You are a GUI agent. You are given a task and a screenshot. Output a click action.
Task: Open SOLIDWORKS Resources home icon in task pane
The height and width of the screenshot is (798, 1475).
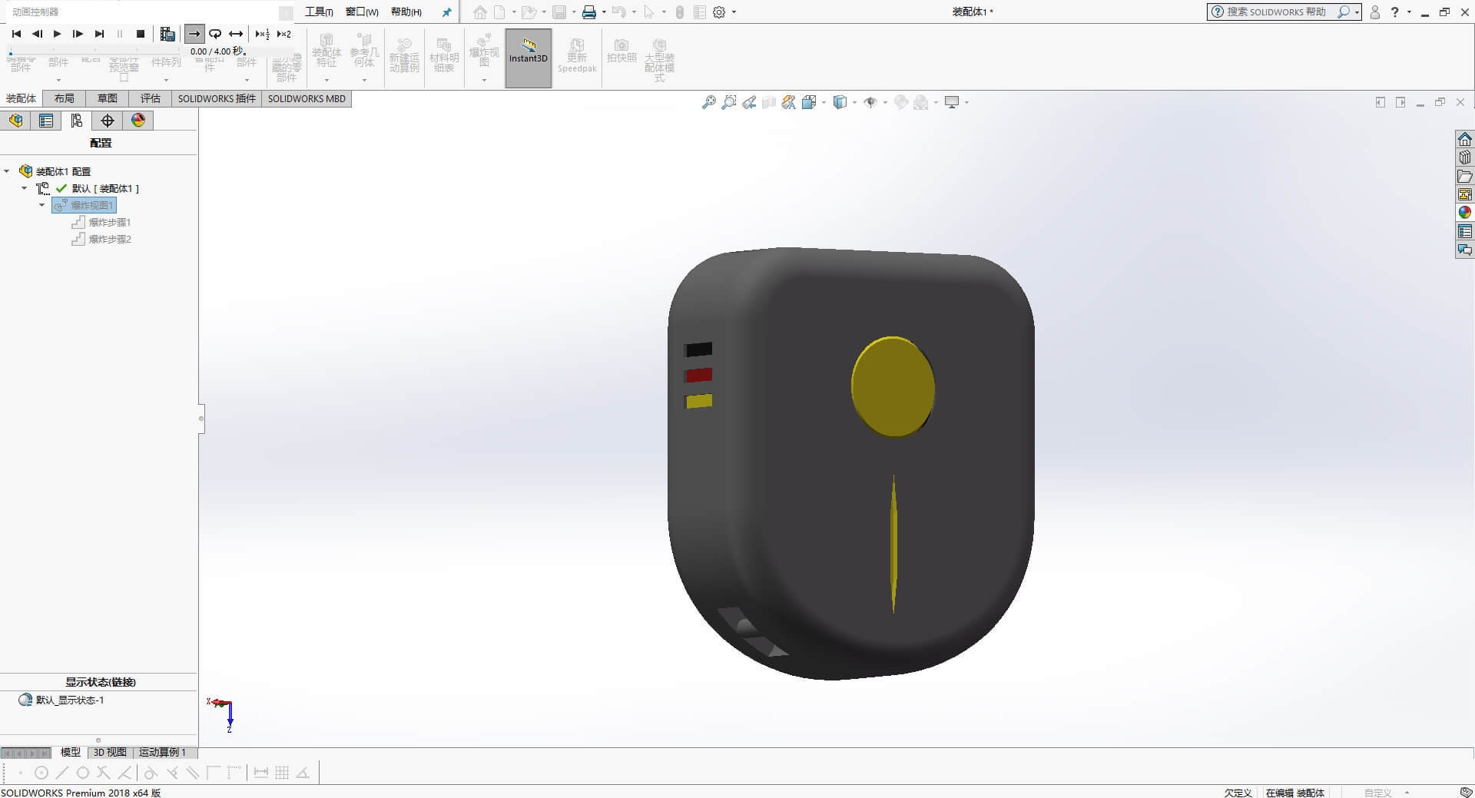(x=1465, y=139)
